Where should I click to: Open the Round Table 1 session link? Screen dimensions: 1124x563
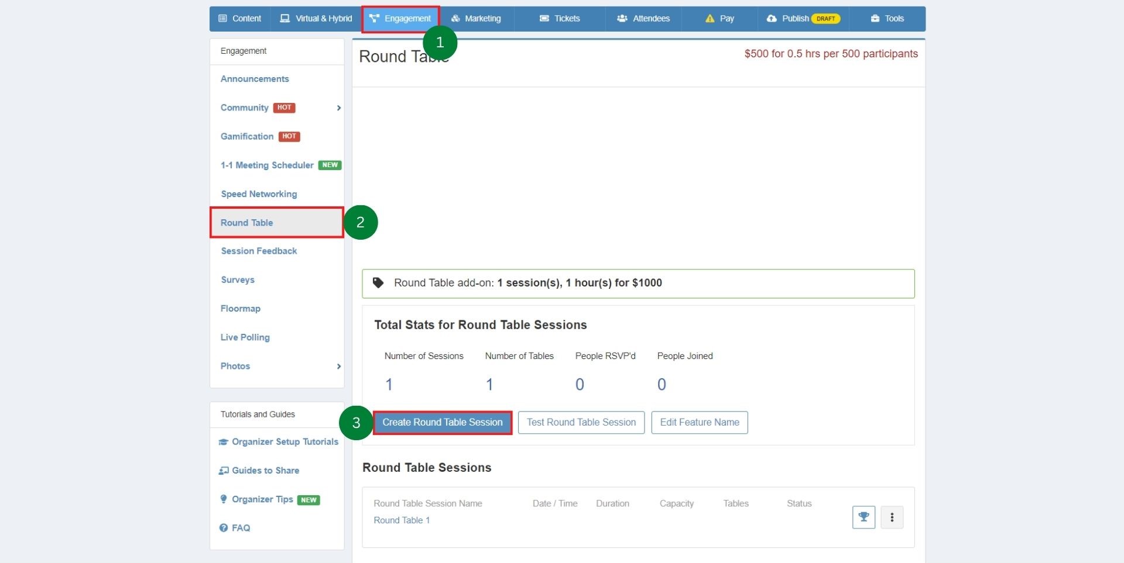click(x=402, y=520)
